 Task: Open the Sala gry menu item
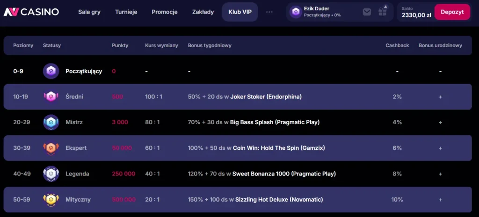pos(89,12)
